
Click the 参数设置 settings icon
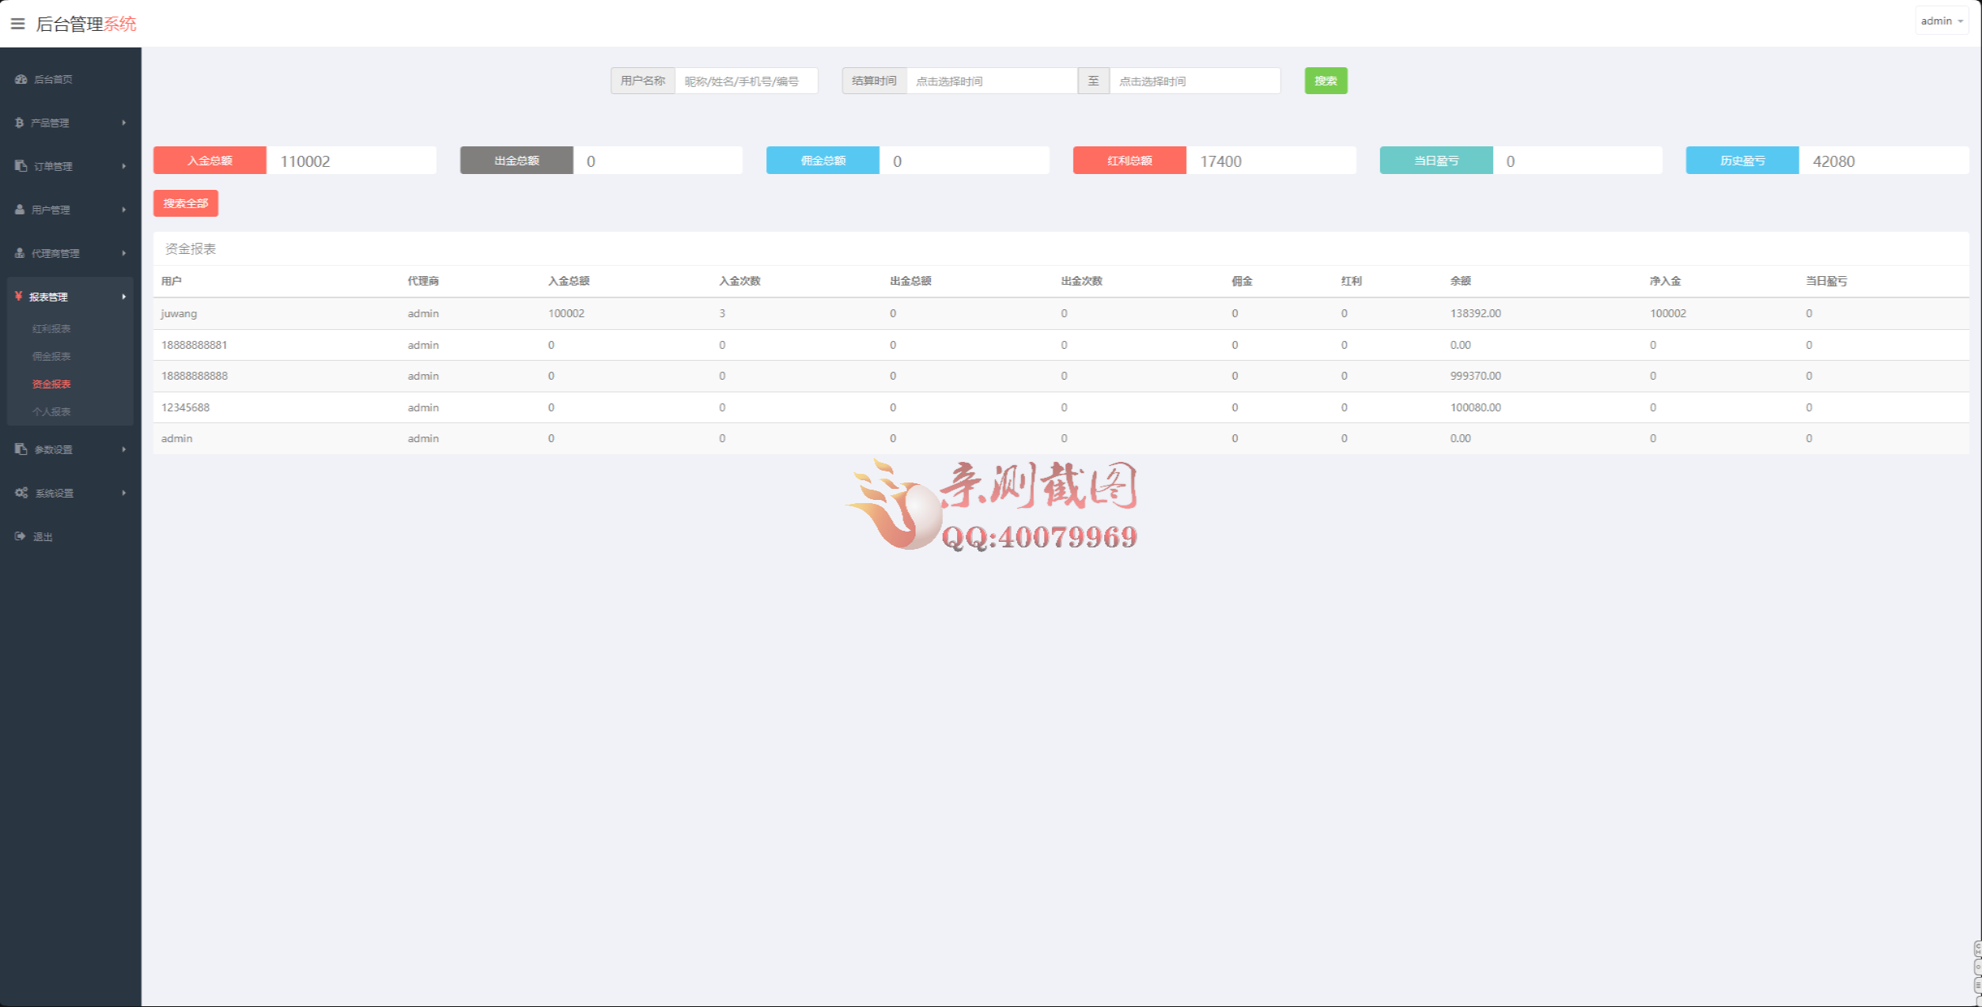(x=20, y=449)
